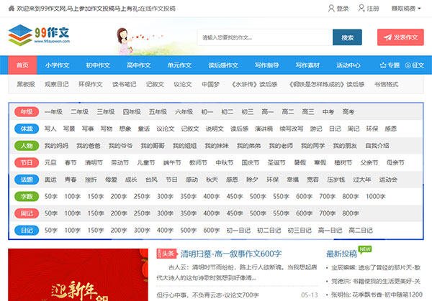
Task: Open the 写作素材 navigation tab
Action: (x=307, y=65)
